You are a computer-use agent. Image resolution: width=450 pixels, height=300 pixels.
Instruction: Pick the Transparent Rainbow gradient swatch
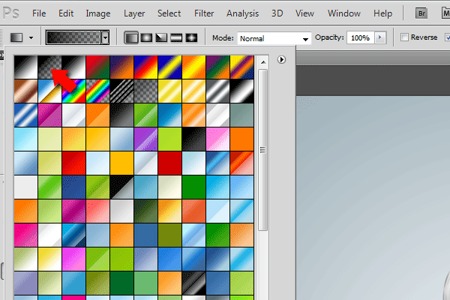(x=97, y=91)
